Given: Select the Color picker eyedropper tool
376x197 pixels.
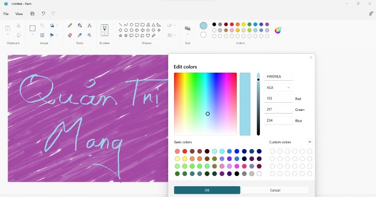Looking at the screenshot, I should pos(80,35).
